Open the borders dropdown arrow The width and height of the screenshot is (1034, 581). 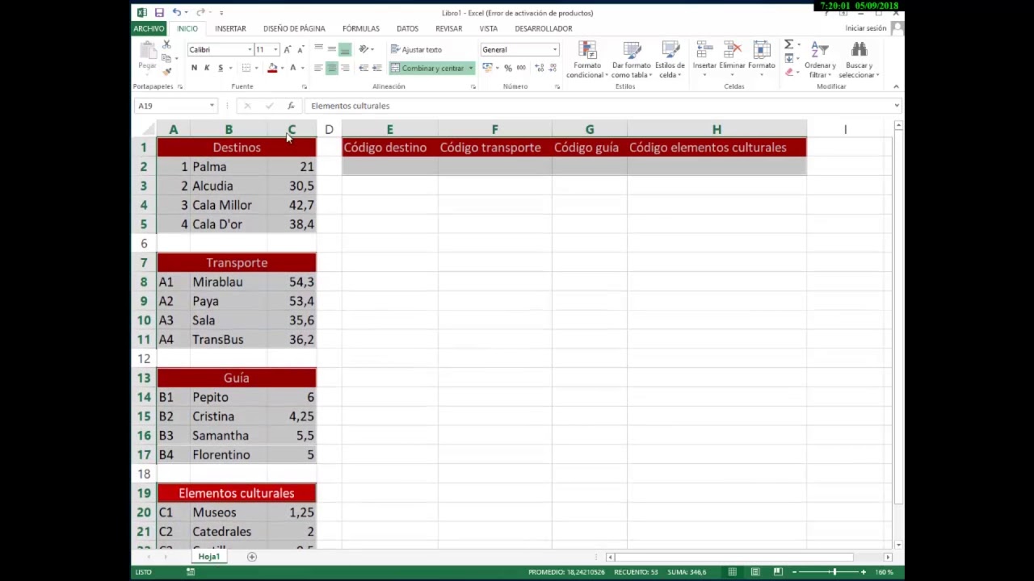[x=256, y=68]
